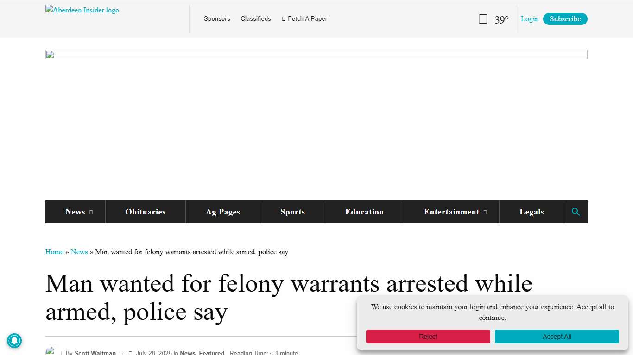Click the Login link
Image resolution: width=633 pixels, height=355 pixels.
[530, 19]
